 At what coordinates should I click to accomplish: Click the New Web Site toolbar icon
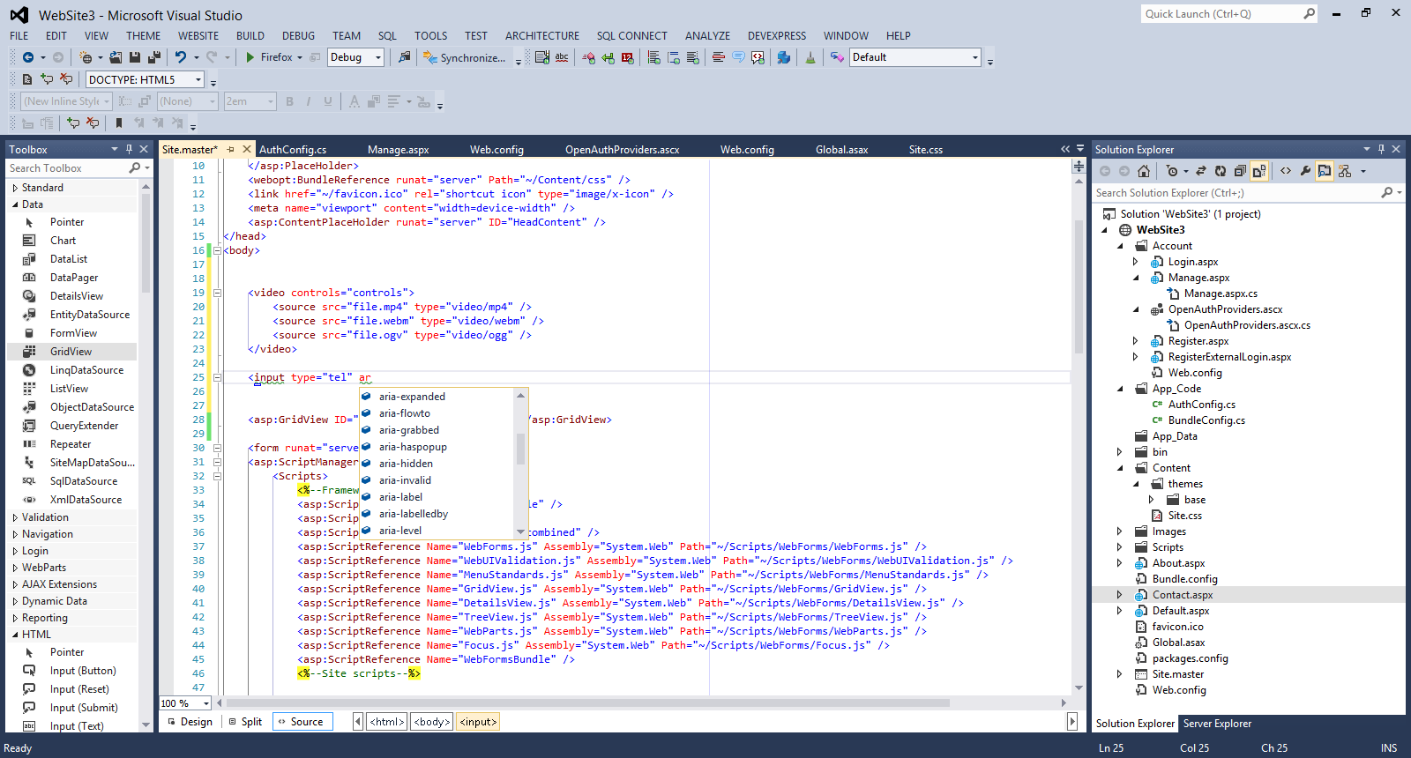click(86, 57)
